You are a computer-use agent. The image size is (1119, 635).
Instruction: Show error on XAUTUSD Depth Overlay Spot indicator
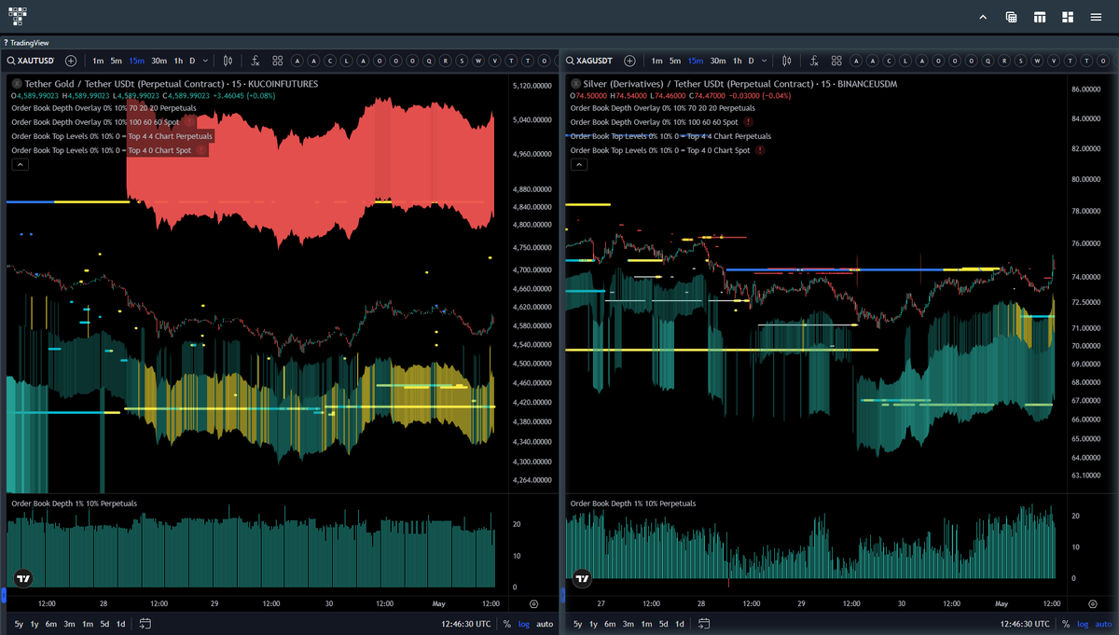[189, 122]
